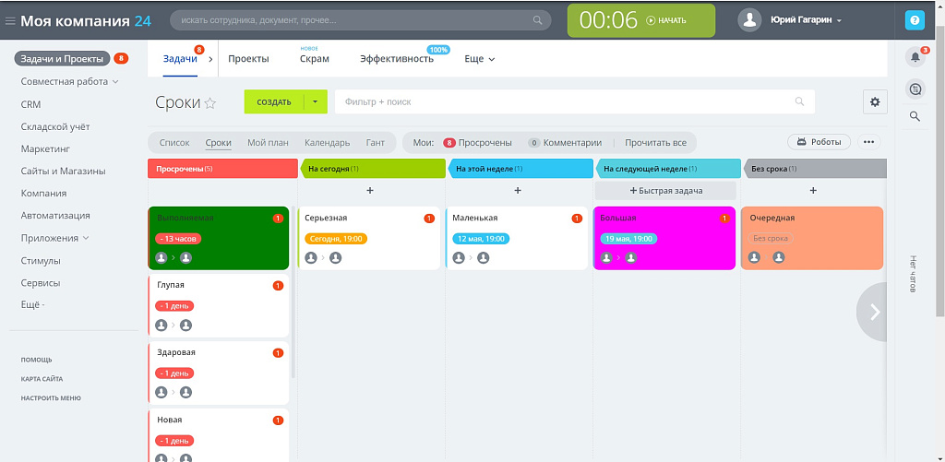Expand the Еще menu in top tabs
The width and height of the screenshot is (945, 462).
click(x=479, y=59)
